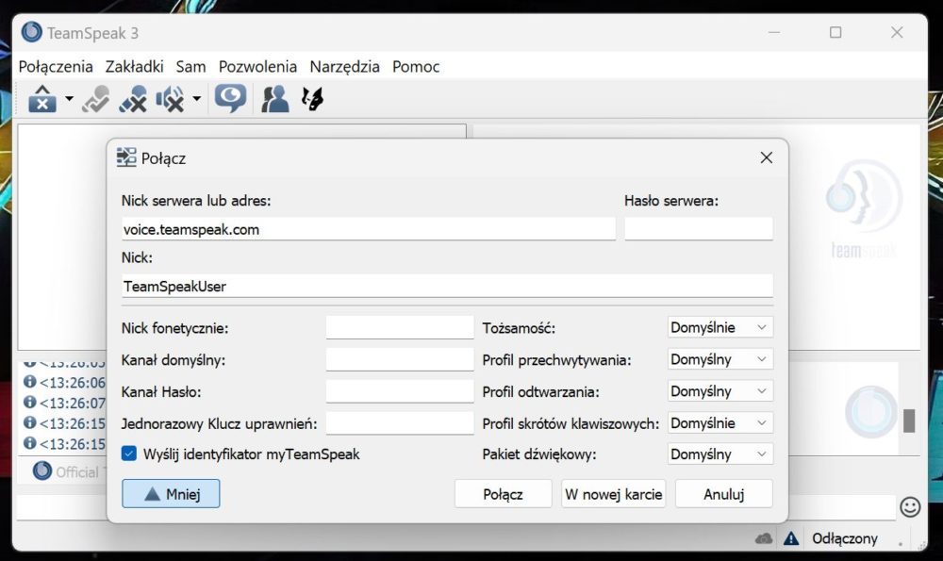This screenshot has width=943, height=561.
Task: Click the Połącz dialog title icon
Action: 126,157
